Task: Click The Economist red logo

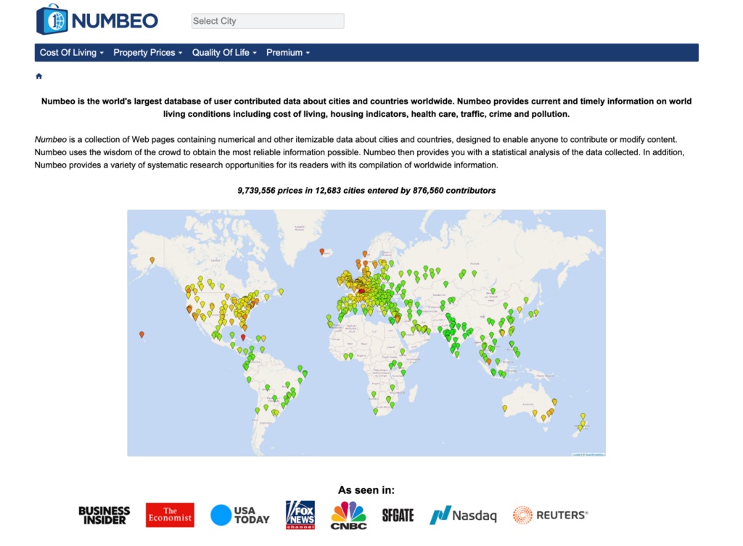Action: click(170, 515)
